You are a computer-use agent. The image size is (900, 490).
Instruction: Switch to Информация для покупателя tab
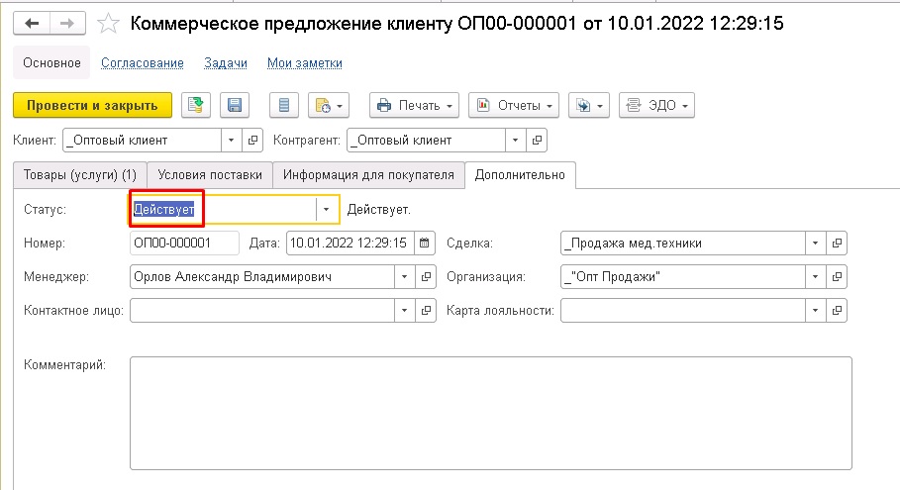[368, 175]
